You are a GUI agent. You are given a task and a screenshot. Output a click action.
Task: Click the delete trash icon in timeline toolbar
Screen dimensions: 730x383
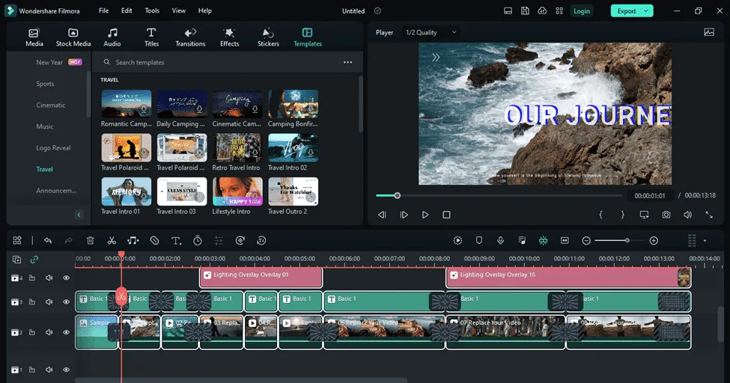click(x=91, y=241)
